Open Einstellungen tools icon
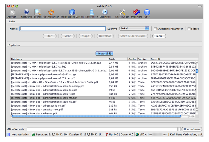 click(122, 12)
